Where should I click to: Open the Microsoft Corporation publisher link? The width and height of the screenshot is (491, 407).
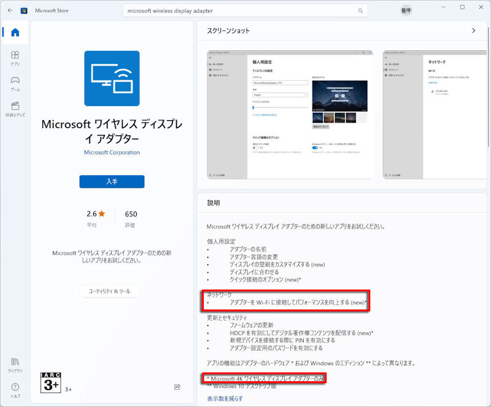pyautogui.click(x=112, y=153)
